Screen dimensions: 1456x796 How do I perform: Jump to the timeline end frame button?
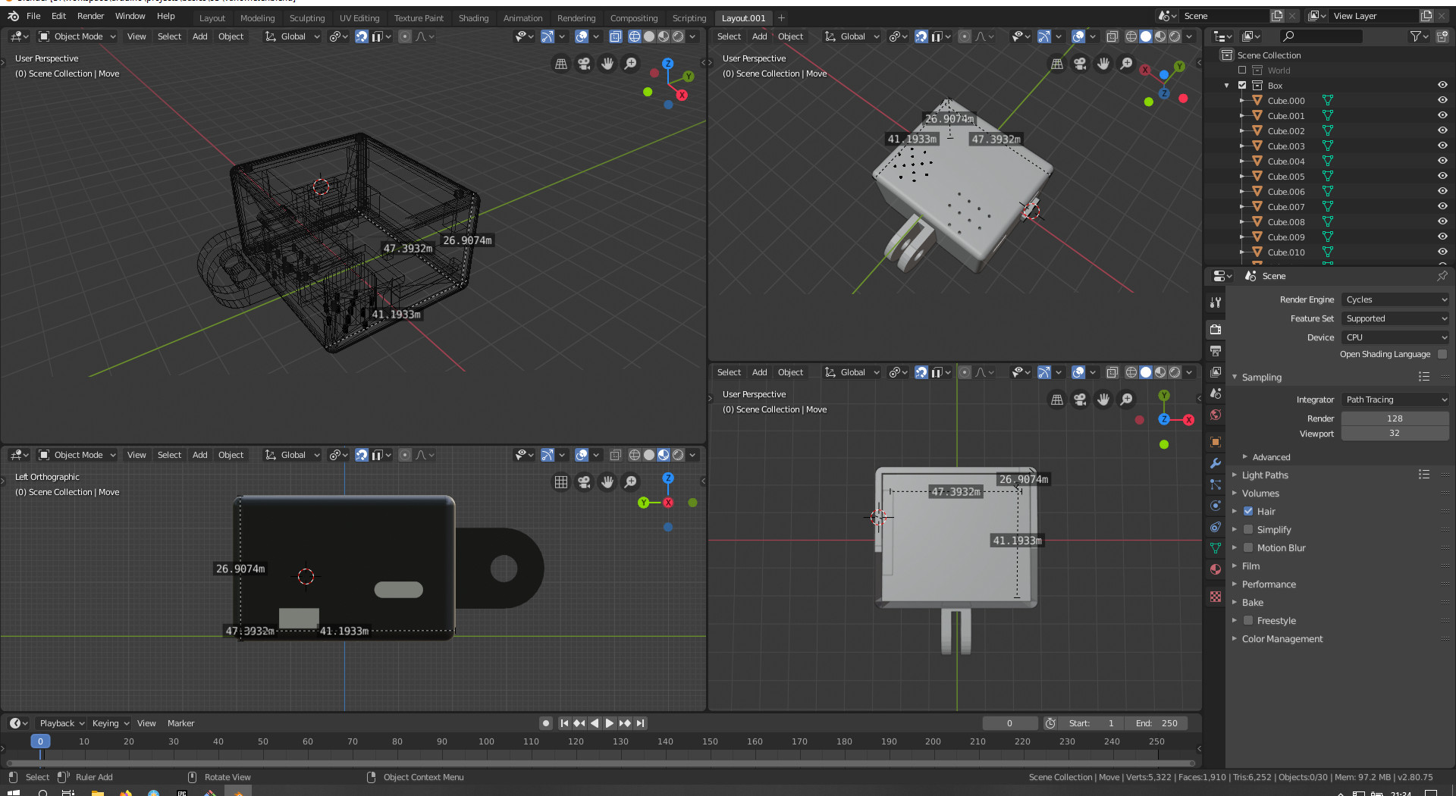click(641, 723)
